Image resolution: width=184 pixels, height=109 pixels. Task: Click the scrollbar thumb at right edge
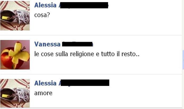[183, 60]
